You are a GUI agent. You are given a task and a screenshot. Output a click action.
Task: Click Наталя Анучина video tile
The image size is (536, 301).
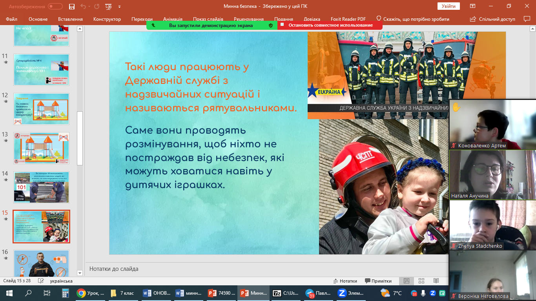492,174
